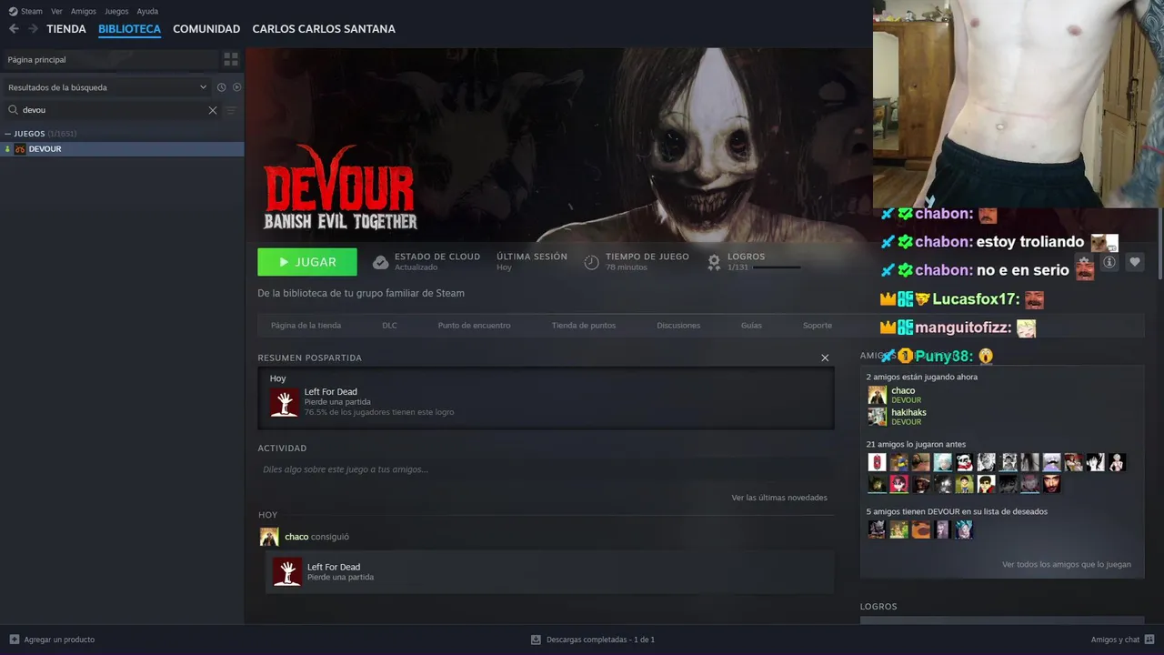Go to Página principal in library
1164x655 pixels.
109,59
